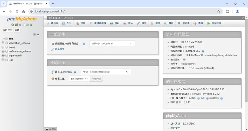
Task: Open the test database name in tree
Action: pyautogui.click(x=11, y=60)
